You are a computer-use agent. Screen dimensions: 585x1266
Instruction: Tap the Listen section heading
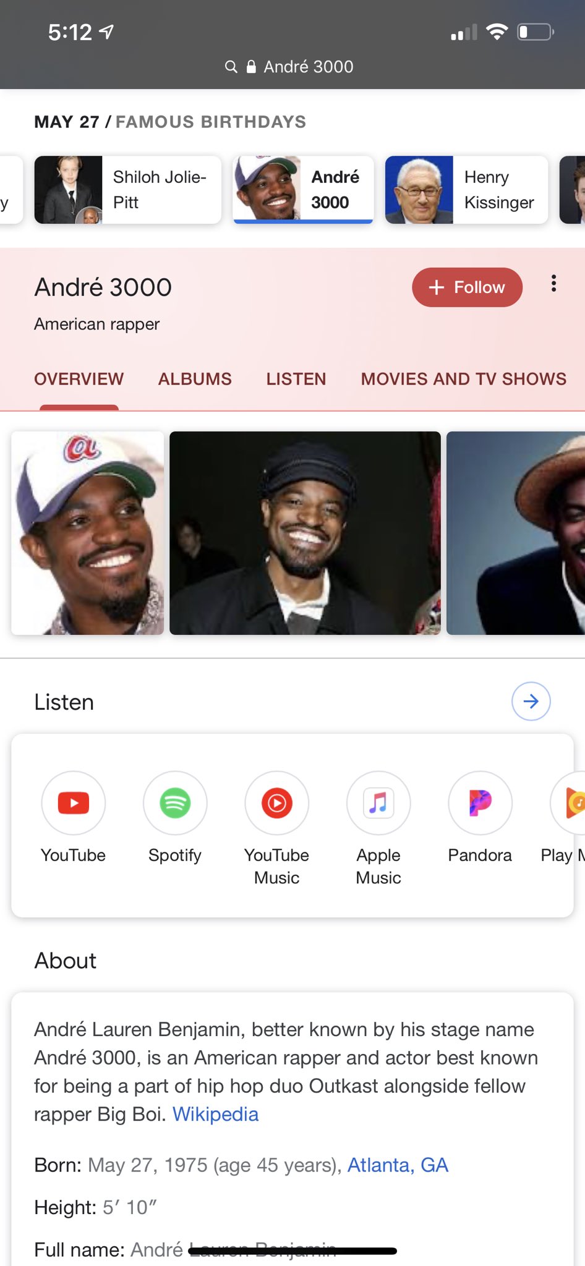(x=64, y=702)
